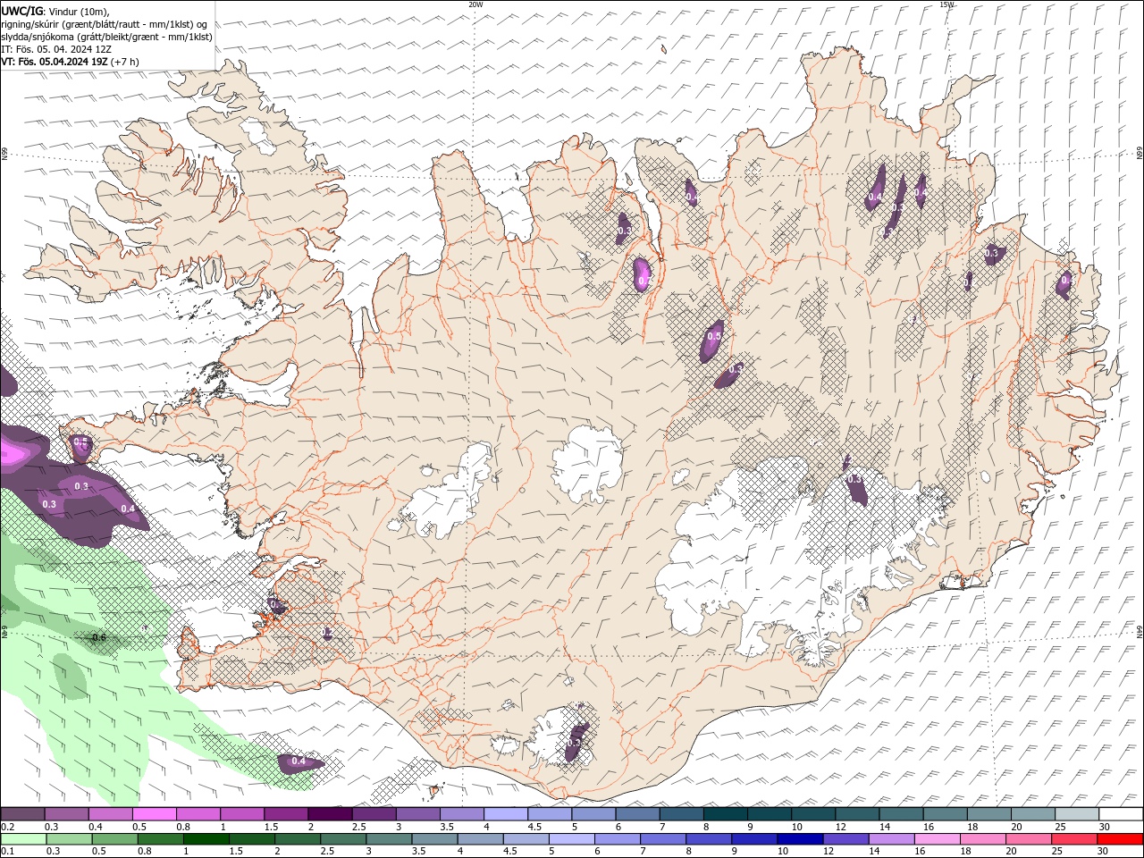Pick the bright red 30 rain-scale swatch
This screenshot has height=858, width=1144.
coord(1120,839)
